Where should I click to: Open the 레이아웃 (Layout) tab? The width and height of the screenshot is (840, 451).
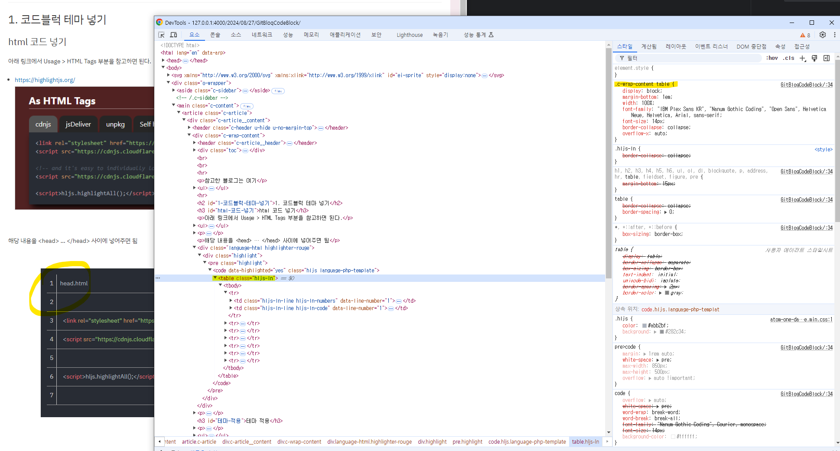[x=676, y=46]
